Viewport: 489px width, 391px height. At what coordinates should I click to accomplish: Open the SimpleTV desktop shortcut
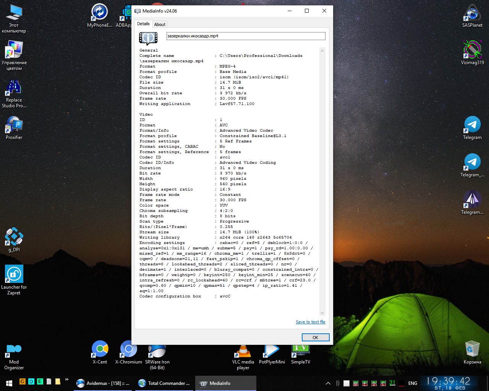pos(301,354)
